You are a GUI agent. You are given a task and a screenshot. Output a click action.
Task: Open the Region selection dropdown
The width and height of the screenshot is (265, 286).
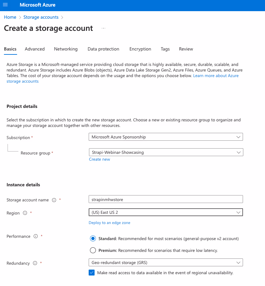pos(166,212)
